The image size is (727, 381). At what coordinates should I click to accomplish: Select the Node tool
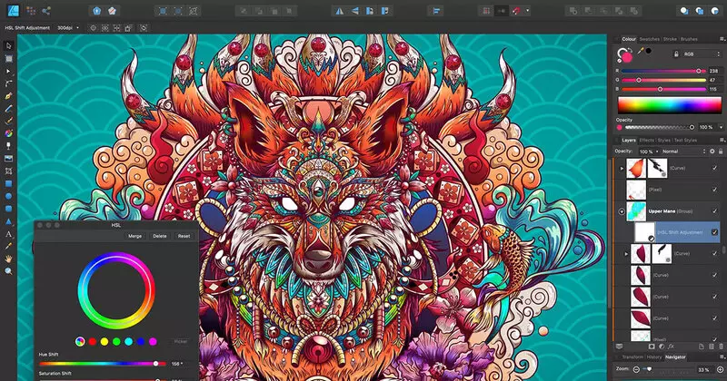[8, 72]
